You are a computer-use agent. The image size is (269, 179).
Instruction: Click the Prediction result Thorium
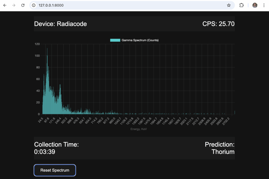(223, 152)
